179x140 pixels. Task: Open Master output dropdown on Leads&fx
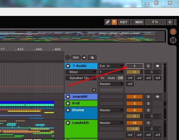point(111,123)
